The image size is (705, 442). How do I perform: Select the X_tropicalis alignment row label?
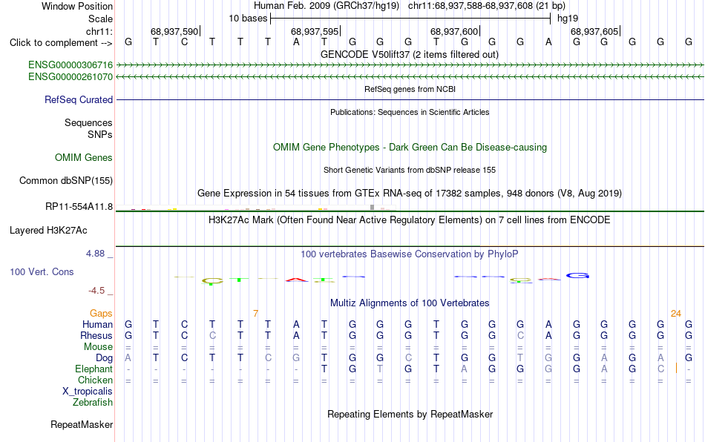(88, 392)
